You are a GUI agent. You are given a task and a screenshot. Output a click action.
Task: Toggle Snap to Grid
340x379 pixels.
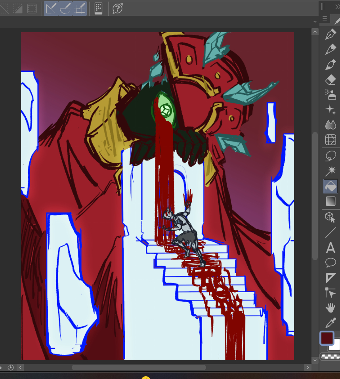pyautogui.click(x=80, y=8)
